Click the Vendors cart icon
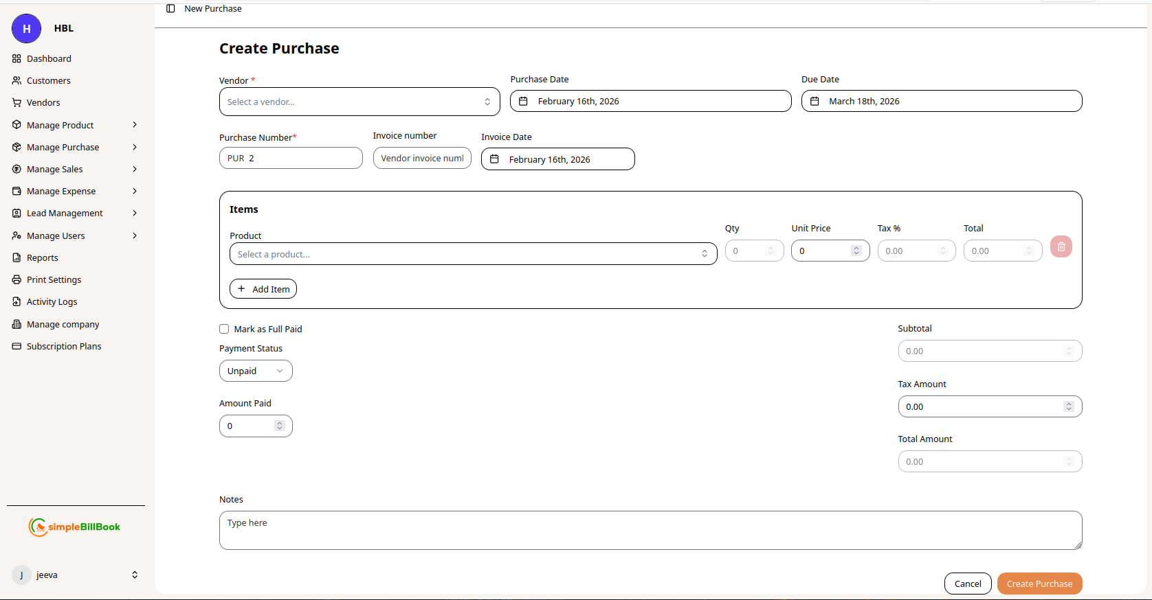 click(x=17, y=102)
